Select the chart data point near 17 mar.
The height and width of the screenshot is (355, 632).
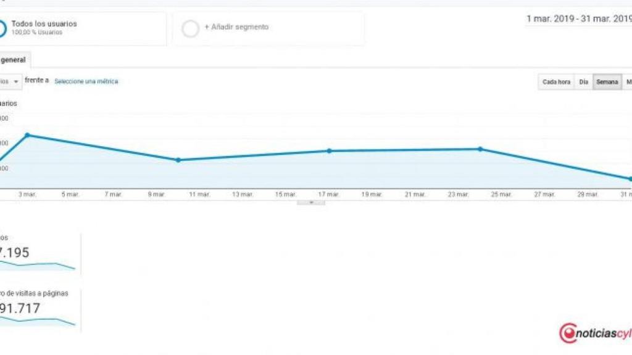pyautogui.click(x=329, y=151)
